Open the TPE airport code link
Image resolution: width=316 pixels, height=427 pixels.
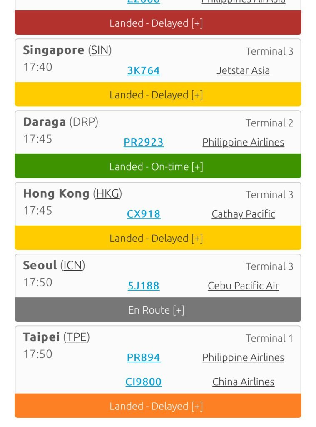76,337
